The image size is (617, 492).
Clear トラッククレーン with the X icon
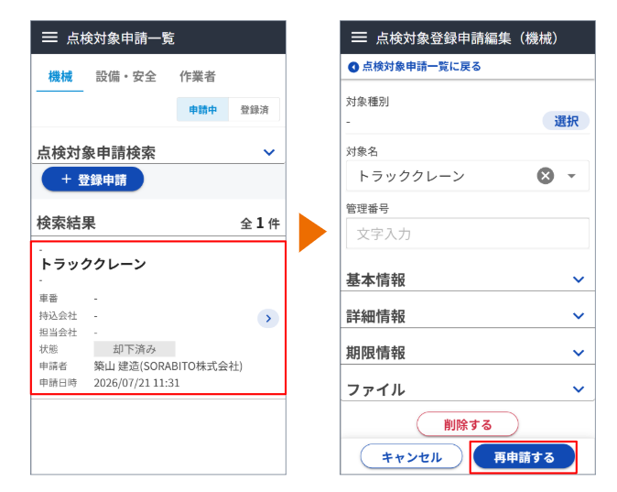click(546, 176)
